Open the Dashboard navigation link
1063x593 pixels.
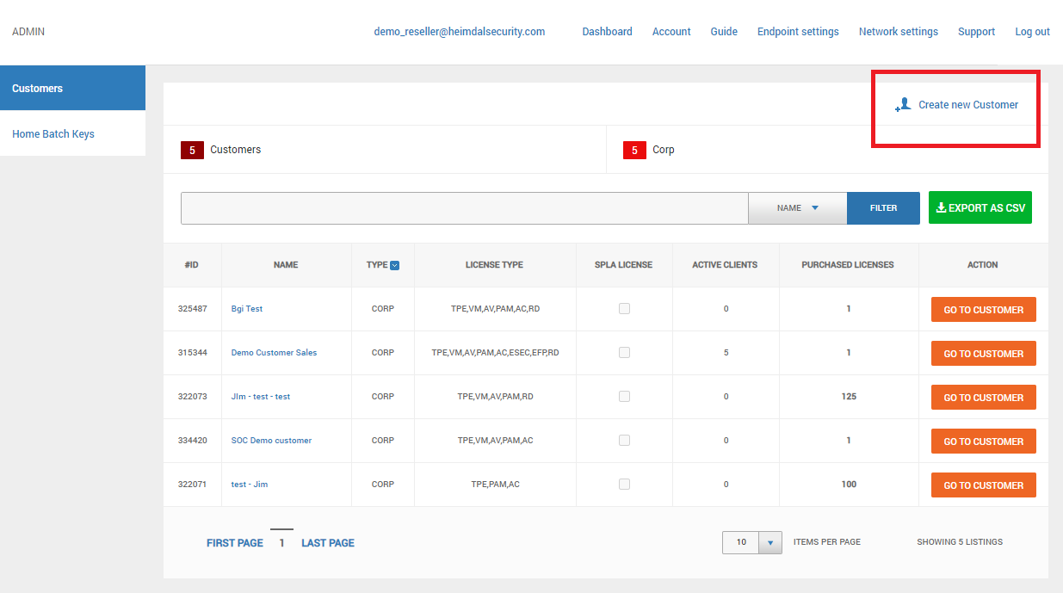click(x=607, y=32)
